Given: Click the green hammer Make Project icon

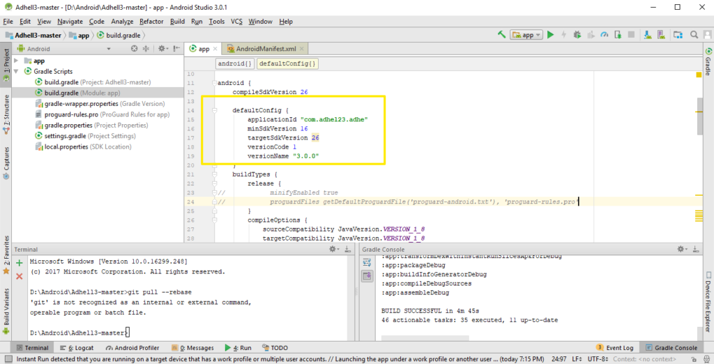Looking at the screenshot, I should (501, 35).
